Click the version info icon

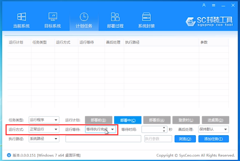coord(9,155)
